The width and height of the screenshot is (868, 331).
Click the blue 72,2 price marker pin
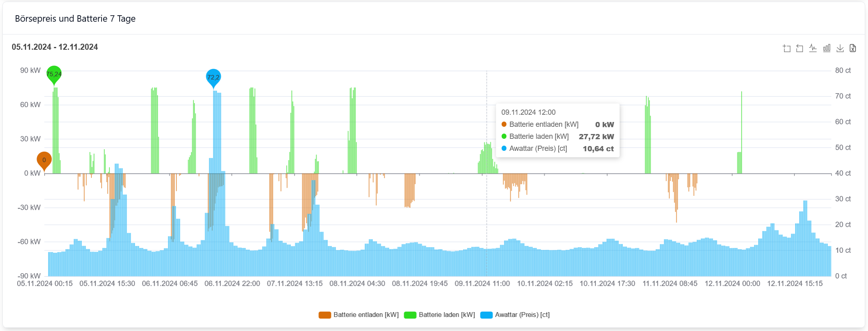(213, 77)
